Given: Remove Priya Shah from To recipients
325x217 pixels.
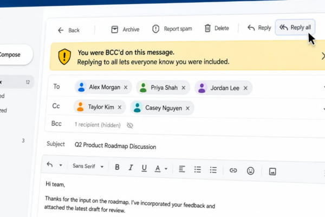Looking at the screenshot, I should (184, 88).
